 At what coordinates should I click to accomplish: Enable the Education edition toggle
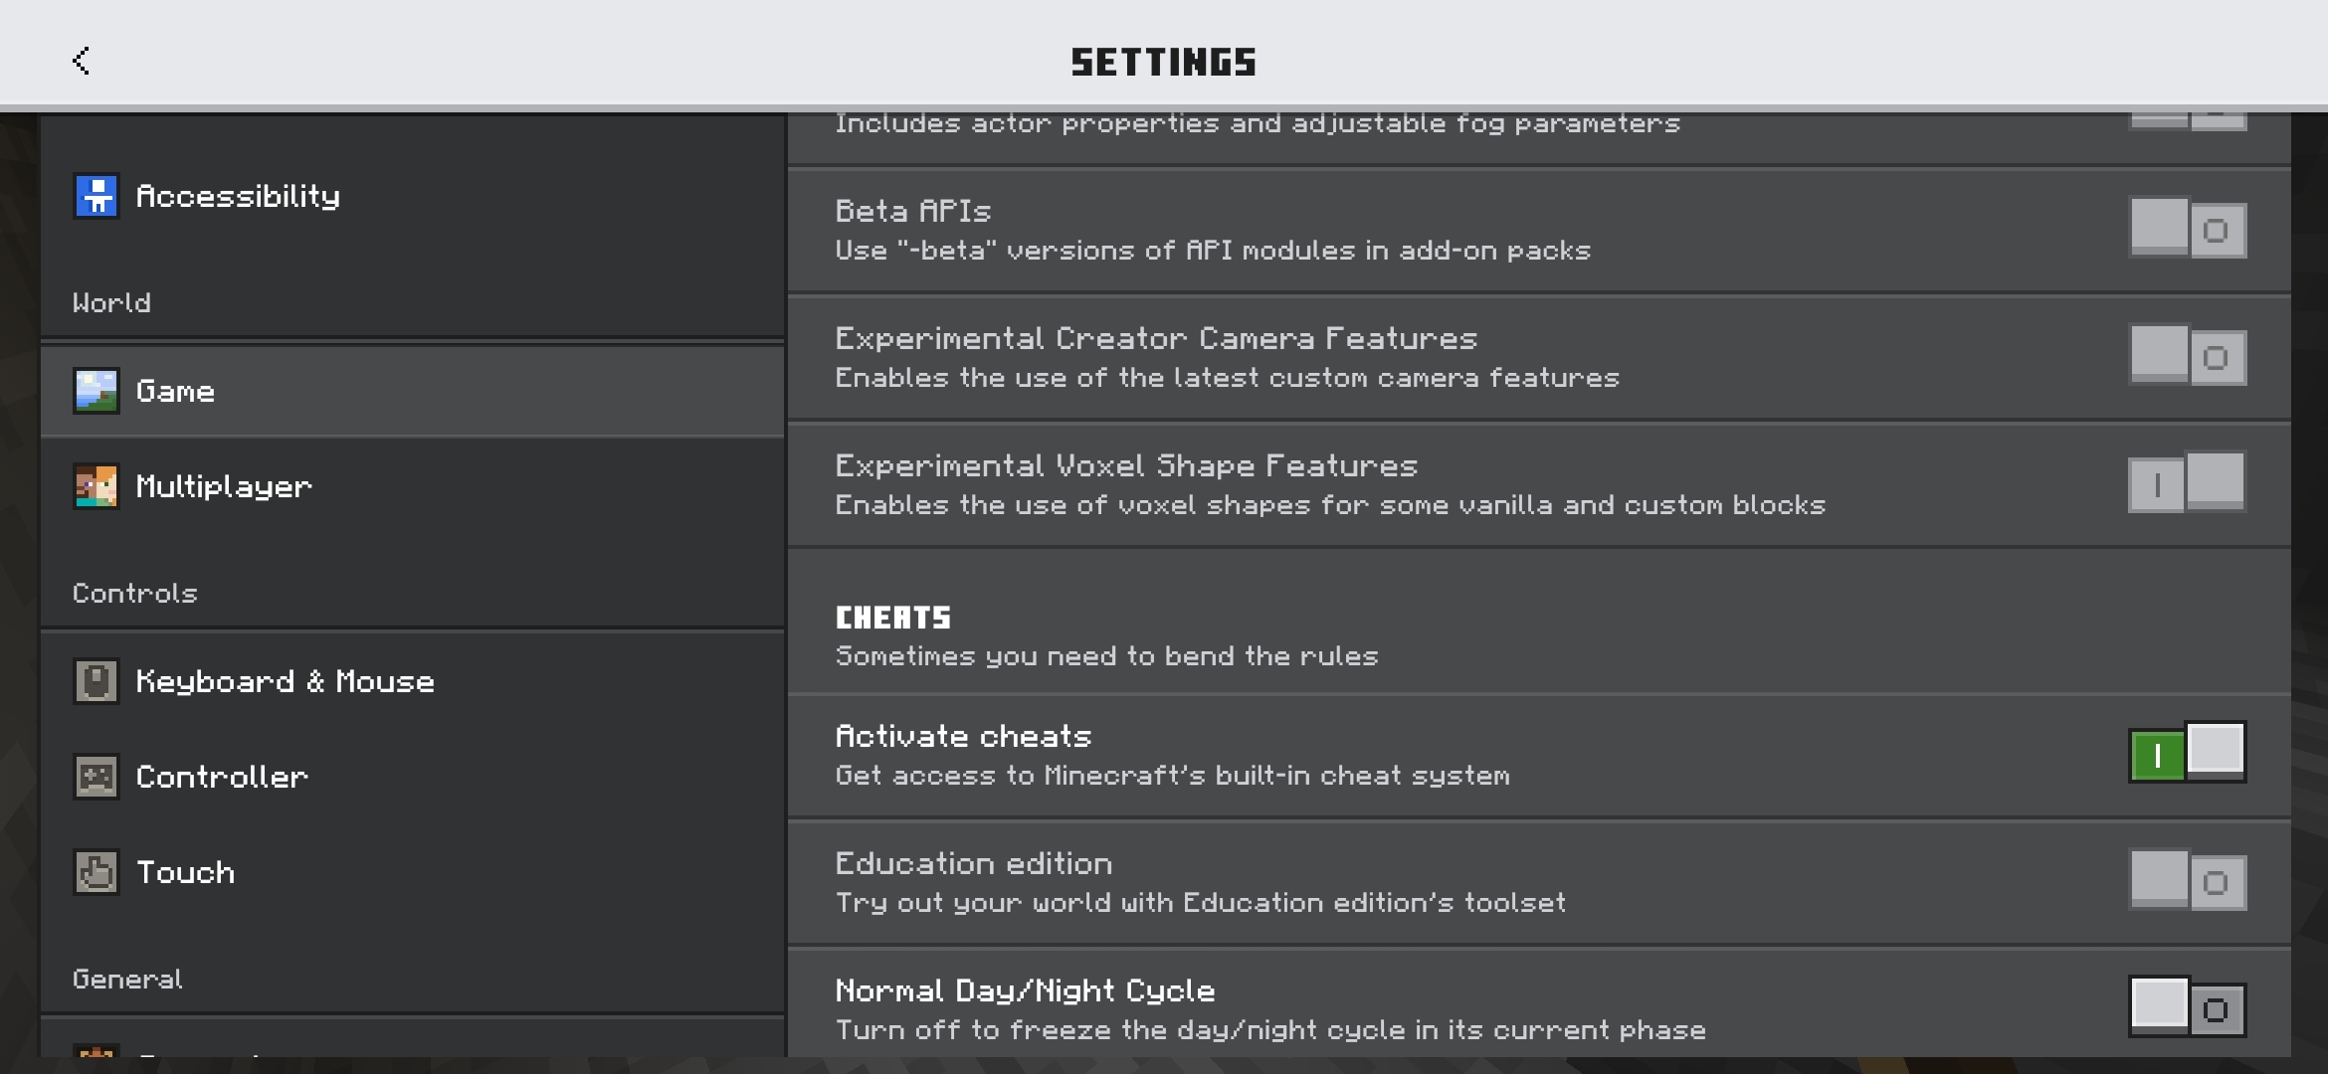click(x=2187, y=881)
